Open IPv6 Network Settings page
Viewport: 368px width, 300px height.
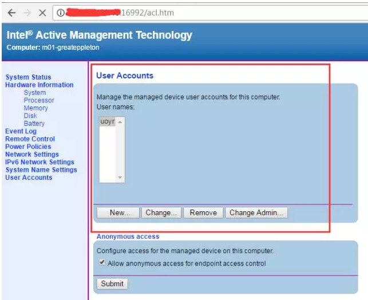pyautogui.click(x=39, y=162)
